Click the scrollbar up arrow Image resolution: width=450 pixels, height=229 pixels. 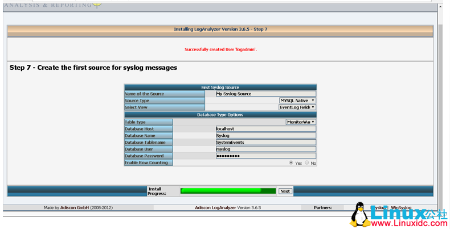point(440,6)
